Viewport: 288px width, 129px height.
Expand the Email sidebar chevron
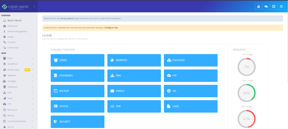[x=32, y=98]
